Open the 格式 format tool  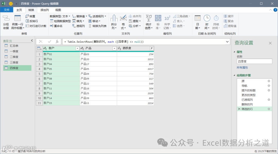point(123,22)
